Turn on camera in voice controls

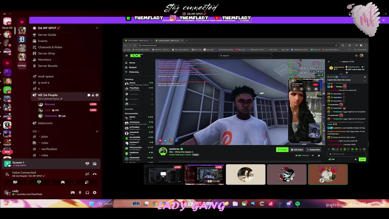(15, 182)
